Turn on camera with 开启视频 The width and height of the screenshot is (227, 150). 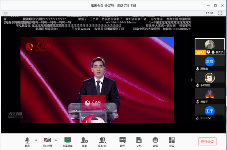tap(47, 141)
